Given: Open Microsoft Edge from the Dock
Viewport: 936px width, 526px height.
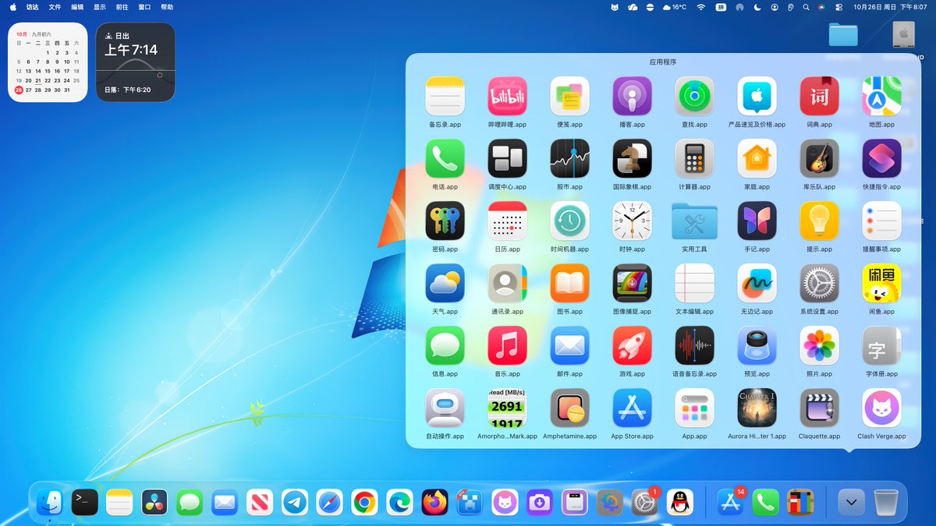Looking at the screenshot, I should tap(399, 503).
